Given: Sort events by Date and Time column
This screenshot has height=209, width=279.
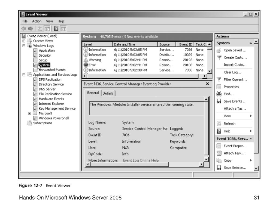Looking at the screenshot, I should click(135, 44).
